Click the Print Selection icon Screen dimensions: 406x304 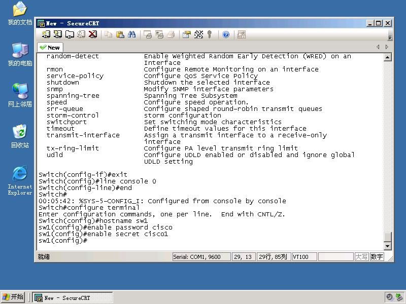159,34
